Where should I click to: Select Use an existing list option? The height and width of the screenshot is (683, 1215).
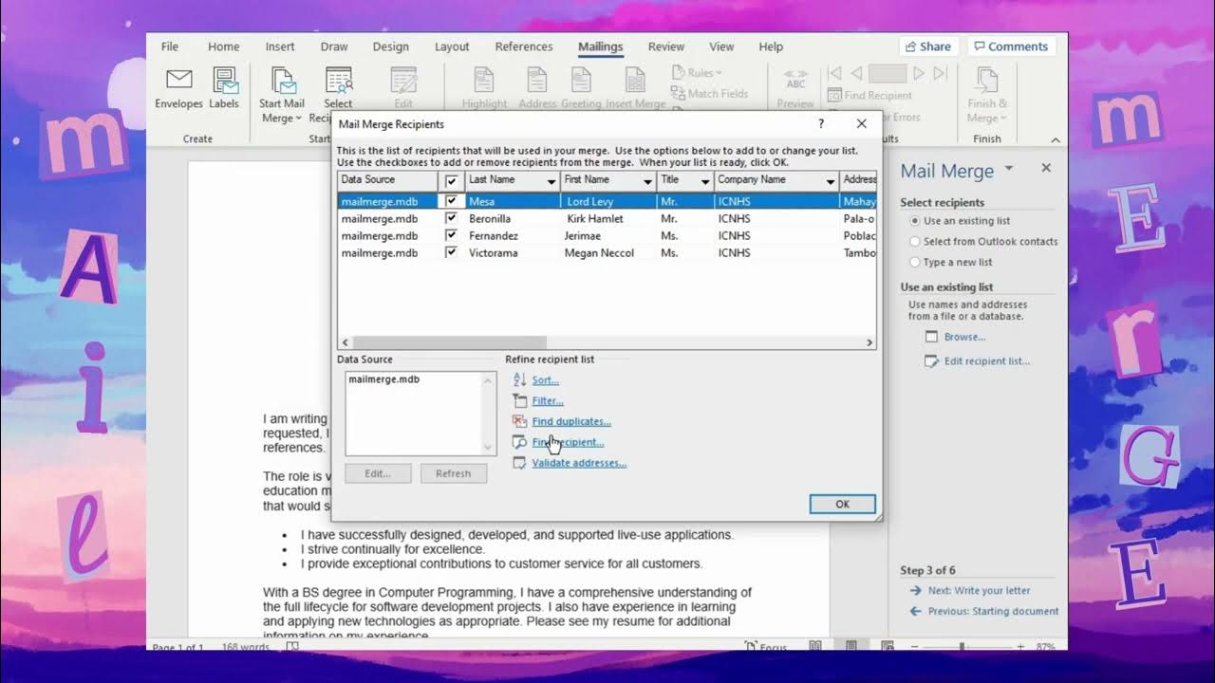(915, 221)
